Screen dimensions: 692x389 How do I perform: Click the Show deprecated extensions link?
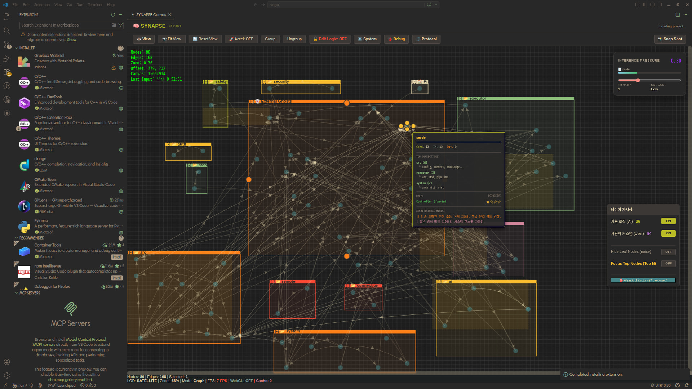(71, 40)
